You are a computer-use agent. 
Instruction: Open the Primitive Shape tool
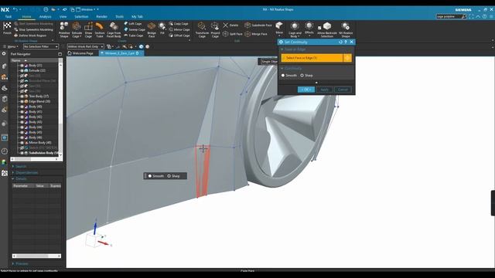click(64, 29)
